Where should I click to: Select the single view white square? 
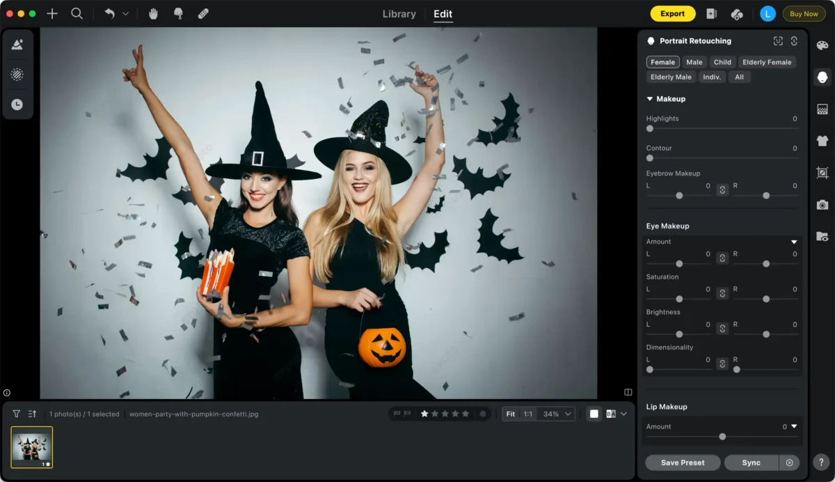[x=594, y=414]
